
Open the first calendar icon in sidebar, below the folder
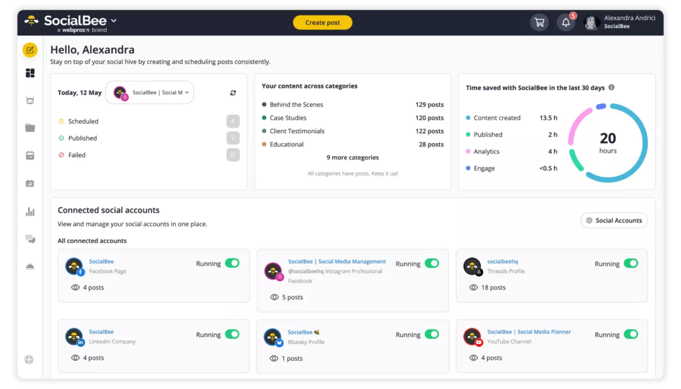coord(30,155)
